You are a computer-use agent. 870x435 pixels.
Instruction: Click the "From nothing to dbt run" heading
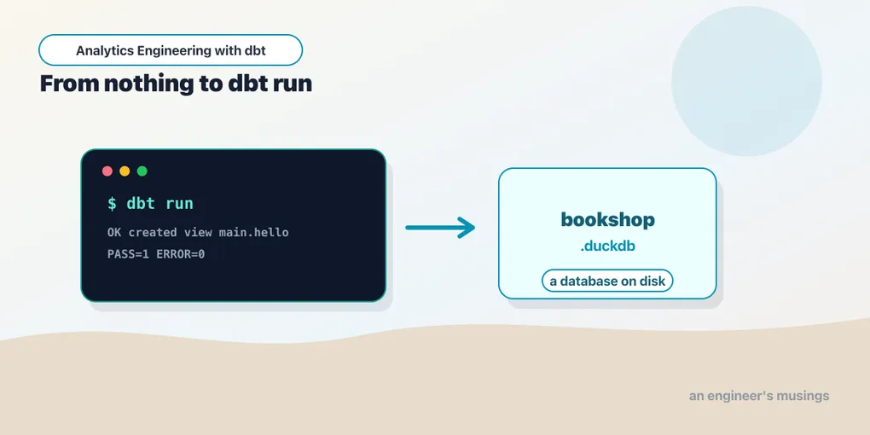176,84
